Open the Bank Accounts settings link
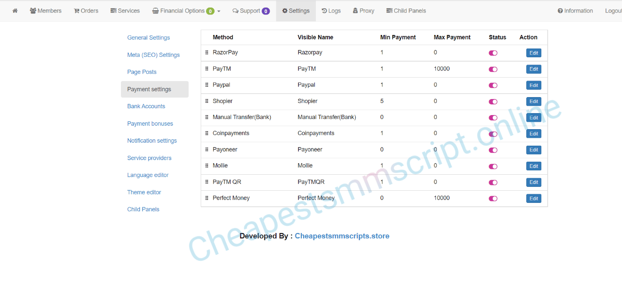 click(x=146, y=106)
